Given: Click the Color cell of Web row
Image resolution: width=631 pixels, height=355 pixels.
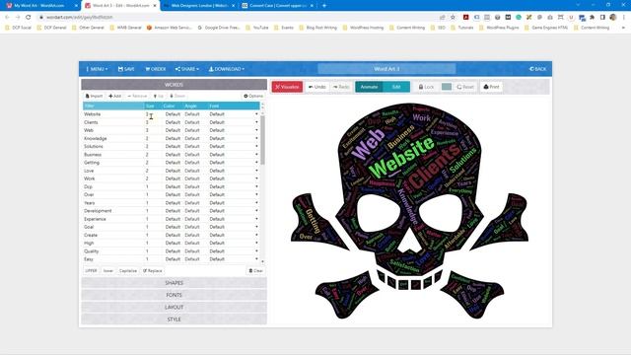Looking at the screenshot, I should click(x=173, y=130).
